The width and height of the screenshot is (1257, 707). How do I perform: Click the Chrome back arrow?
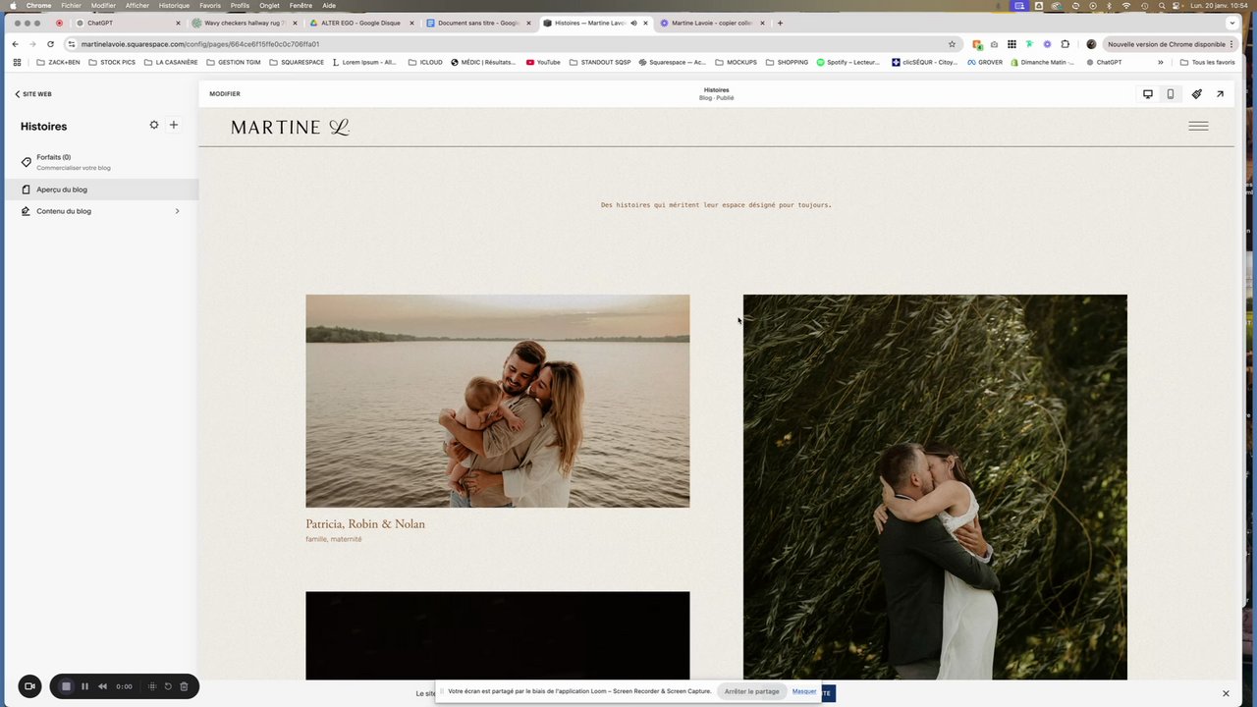pos(15,44)
